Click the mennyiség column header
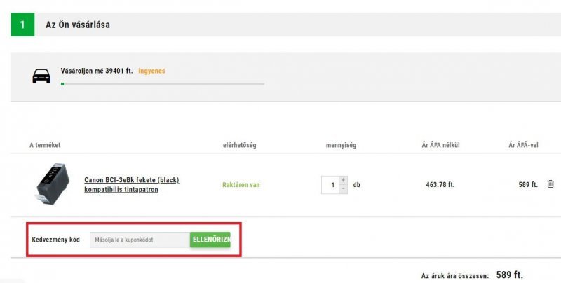Image resolution: width=561 pixels, height=283 pixels. pos(341,145)
